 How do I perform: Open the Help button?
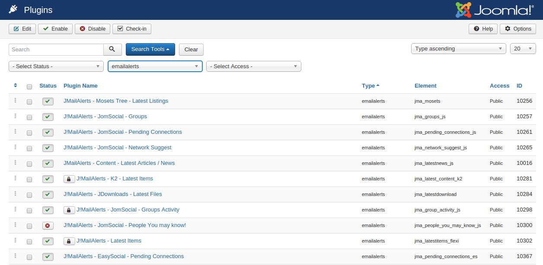click(483, 29)
